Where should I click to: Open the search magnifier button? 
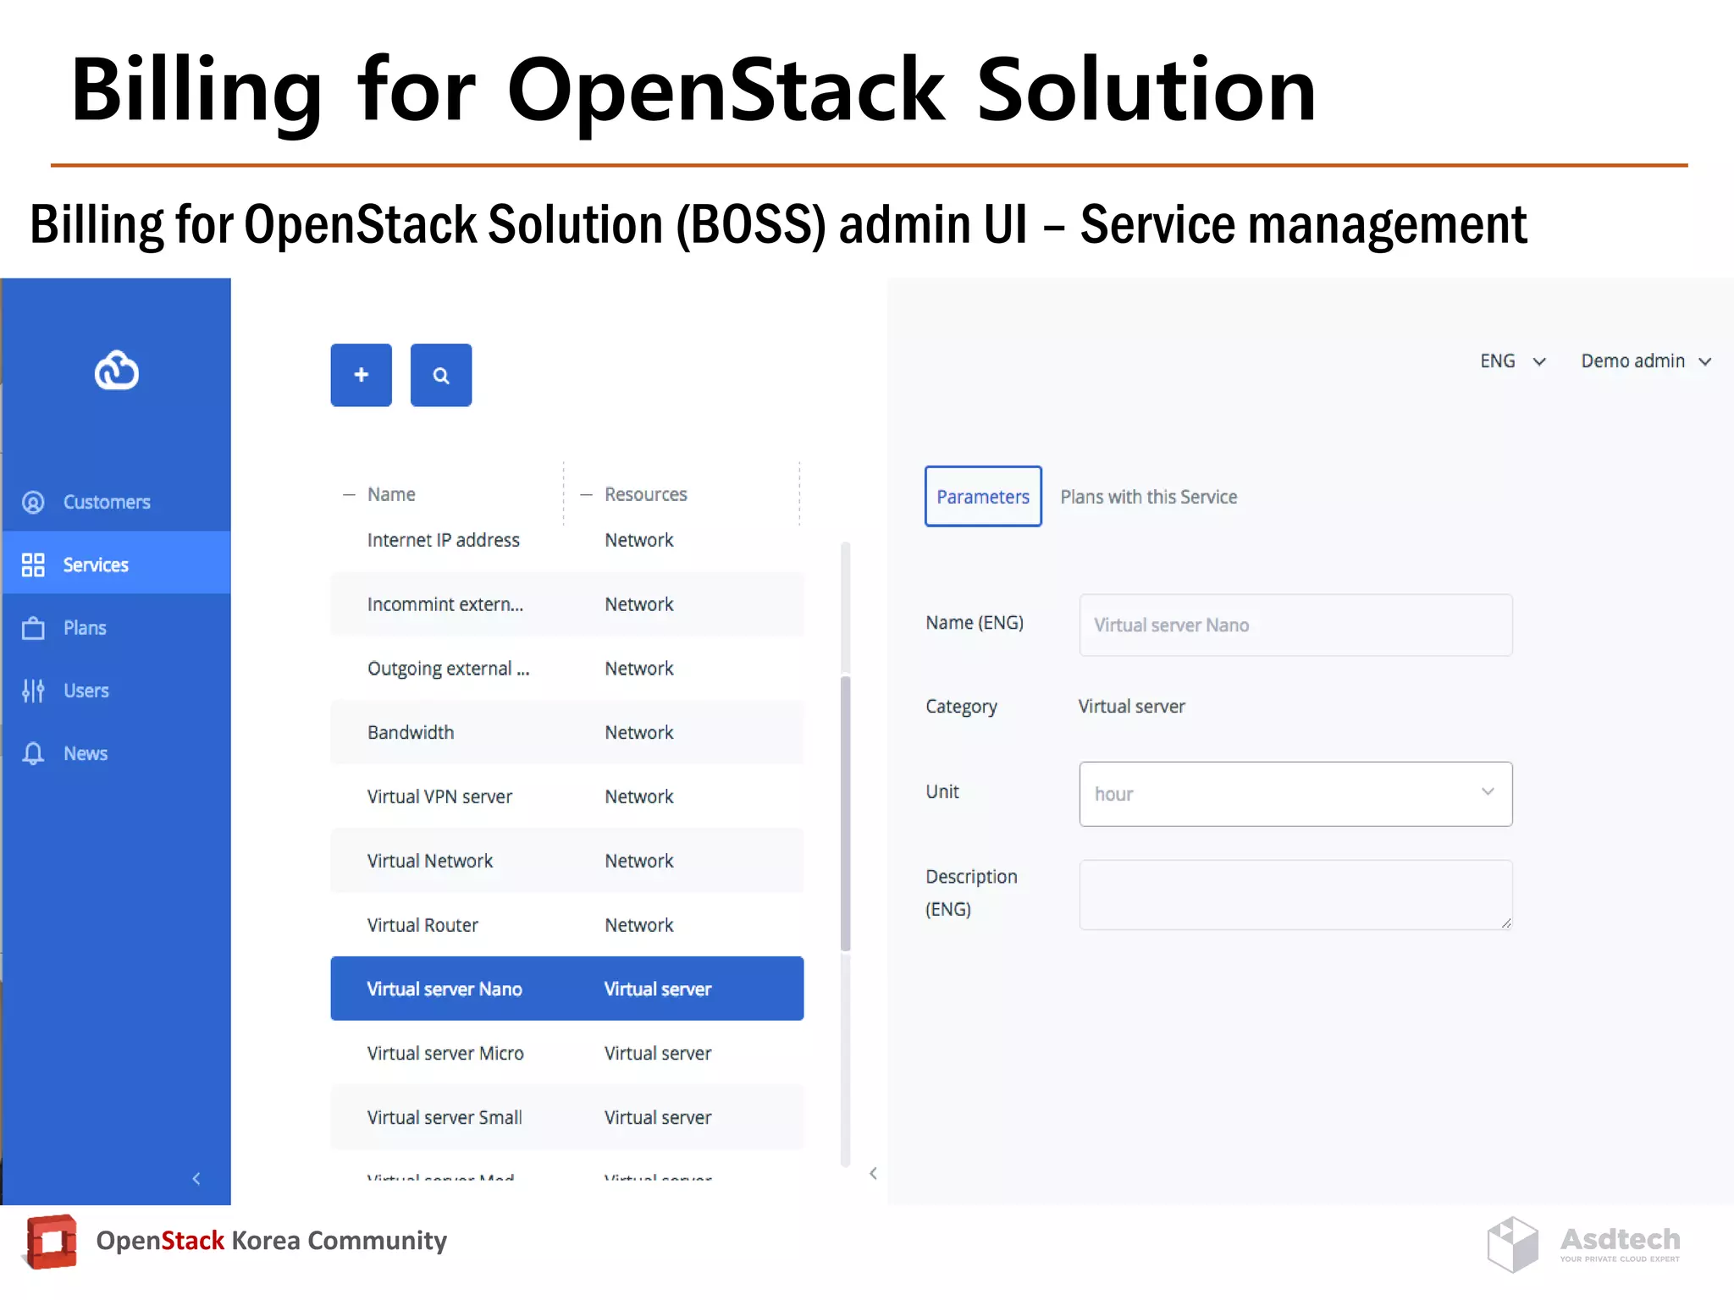pos(441,375)
